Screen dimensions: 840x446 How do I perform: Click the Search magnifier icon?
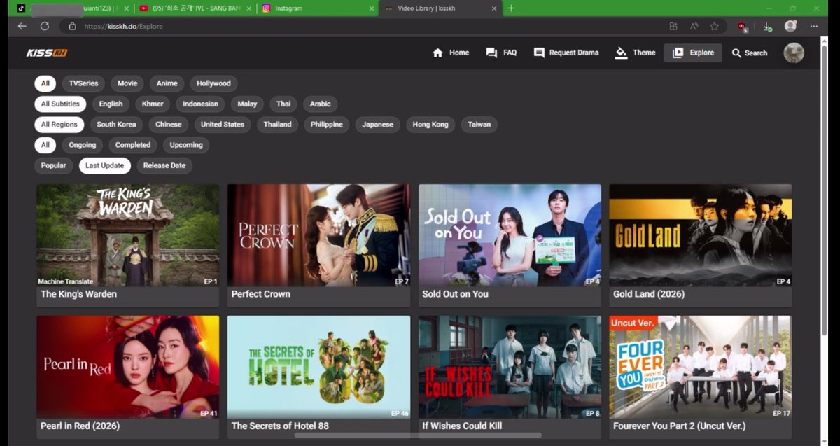pyautogui.click(x=736, y=53)
